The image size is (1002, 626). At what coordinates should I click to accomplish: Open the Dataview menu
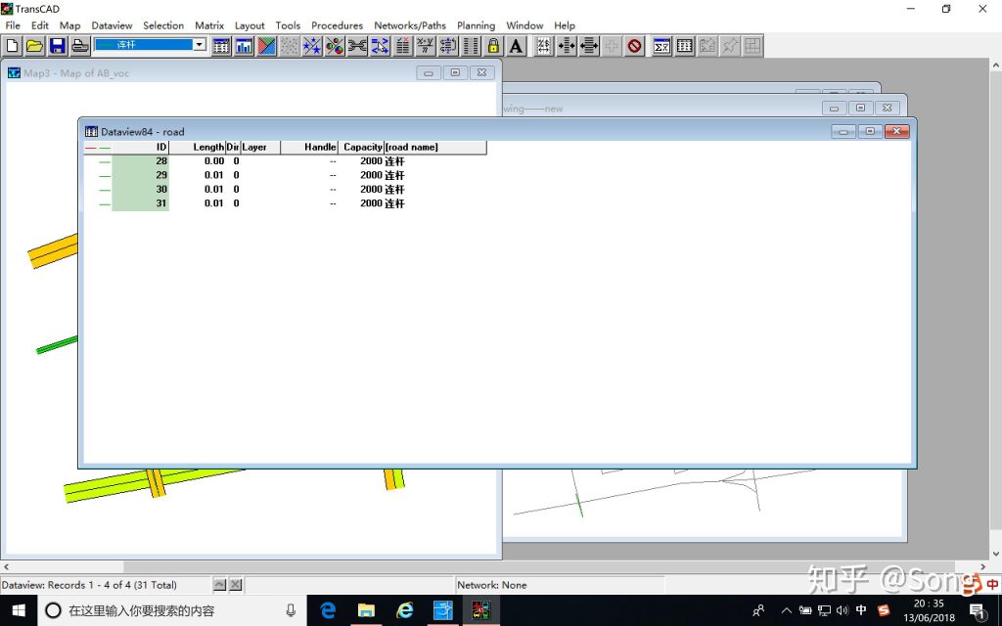pyautogui.click(x=112, y=25)
